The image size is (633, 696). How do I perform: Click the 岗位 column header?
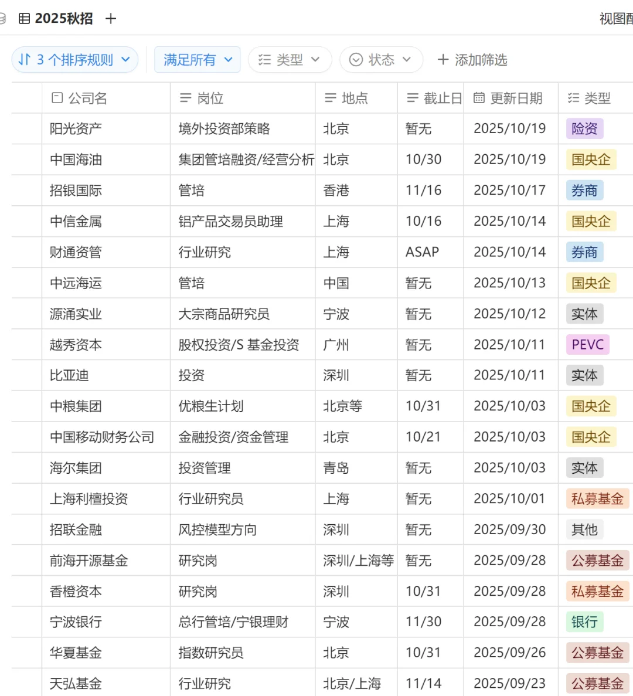click(243, 98)
